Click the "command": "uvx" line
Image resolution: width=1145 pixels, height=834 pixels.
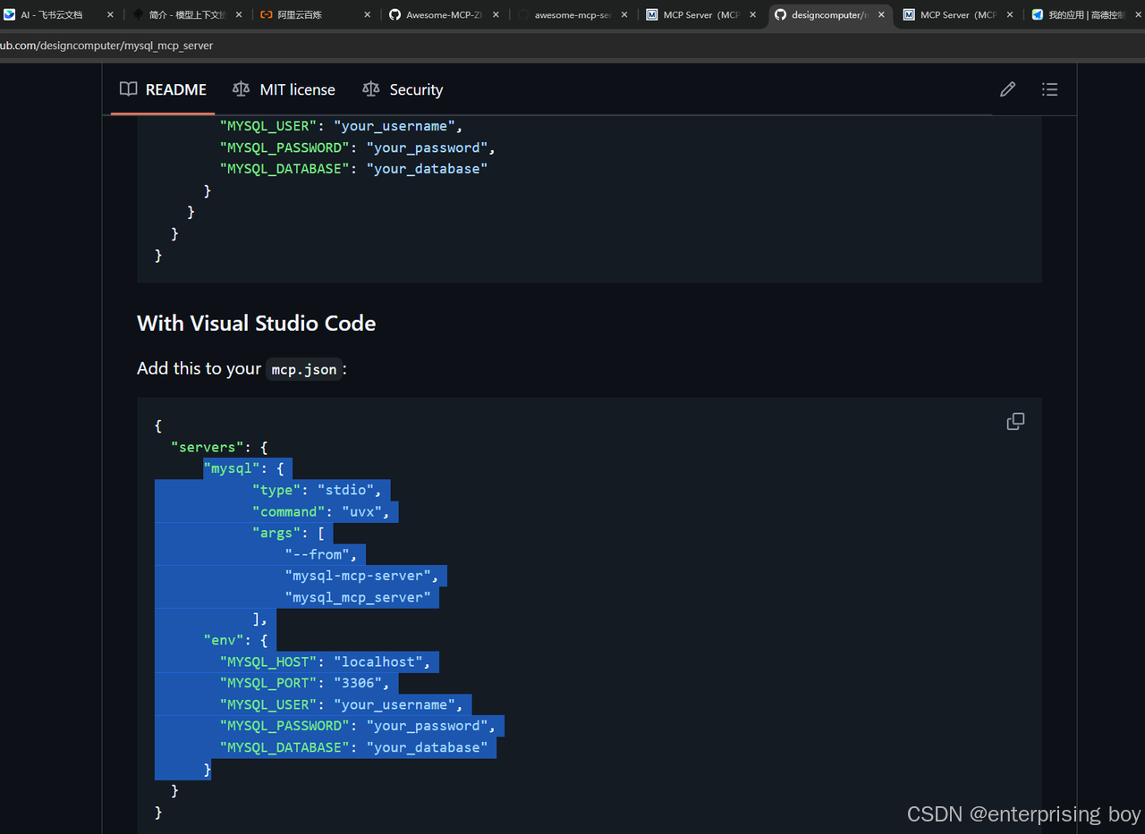pos(321,511)
